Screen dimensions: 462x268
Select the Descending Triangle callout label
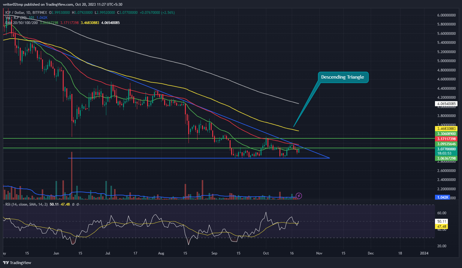tap(343, 77)
